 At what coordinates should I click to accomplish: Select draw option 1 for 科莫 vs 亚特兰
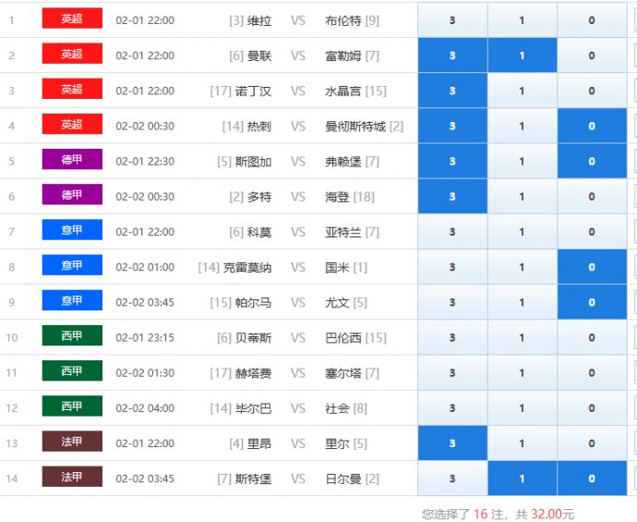(522, 232)
